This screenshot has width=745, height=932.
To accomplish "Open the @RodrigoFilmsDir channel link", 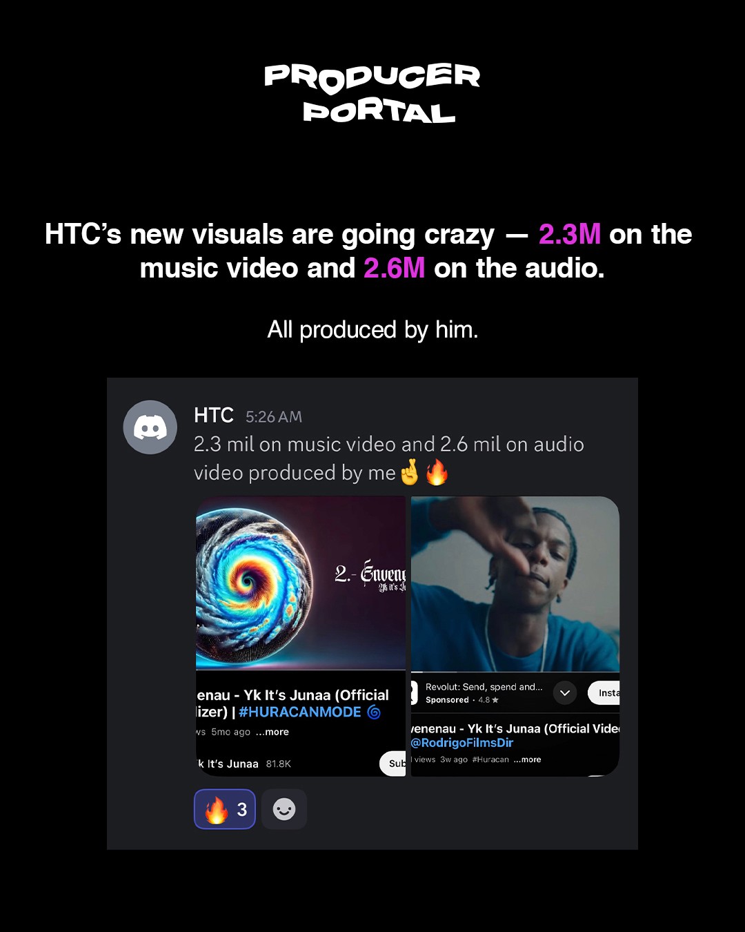I will point(462,743).
